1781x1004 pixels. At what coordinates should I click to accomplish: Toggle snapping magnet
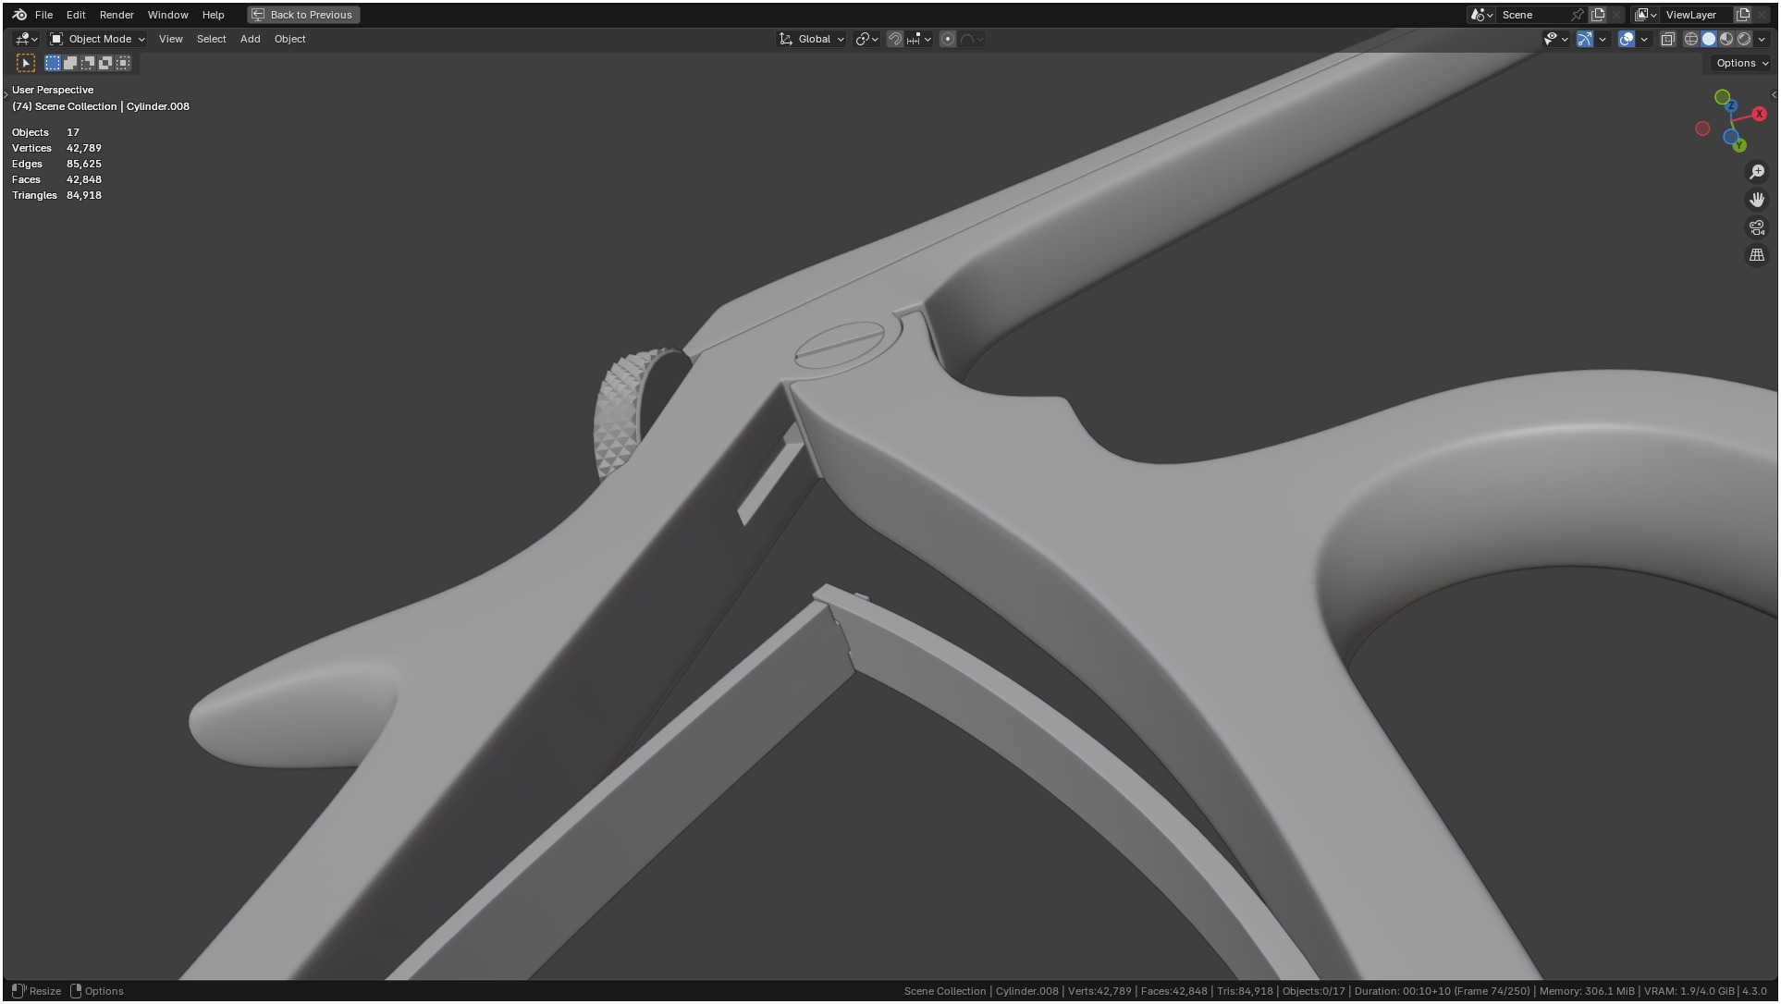[x=894, y=39]
